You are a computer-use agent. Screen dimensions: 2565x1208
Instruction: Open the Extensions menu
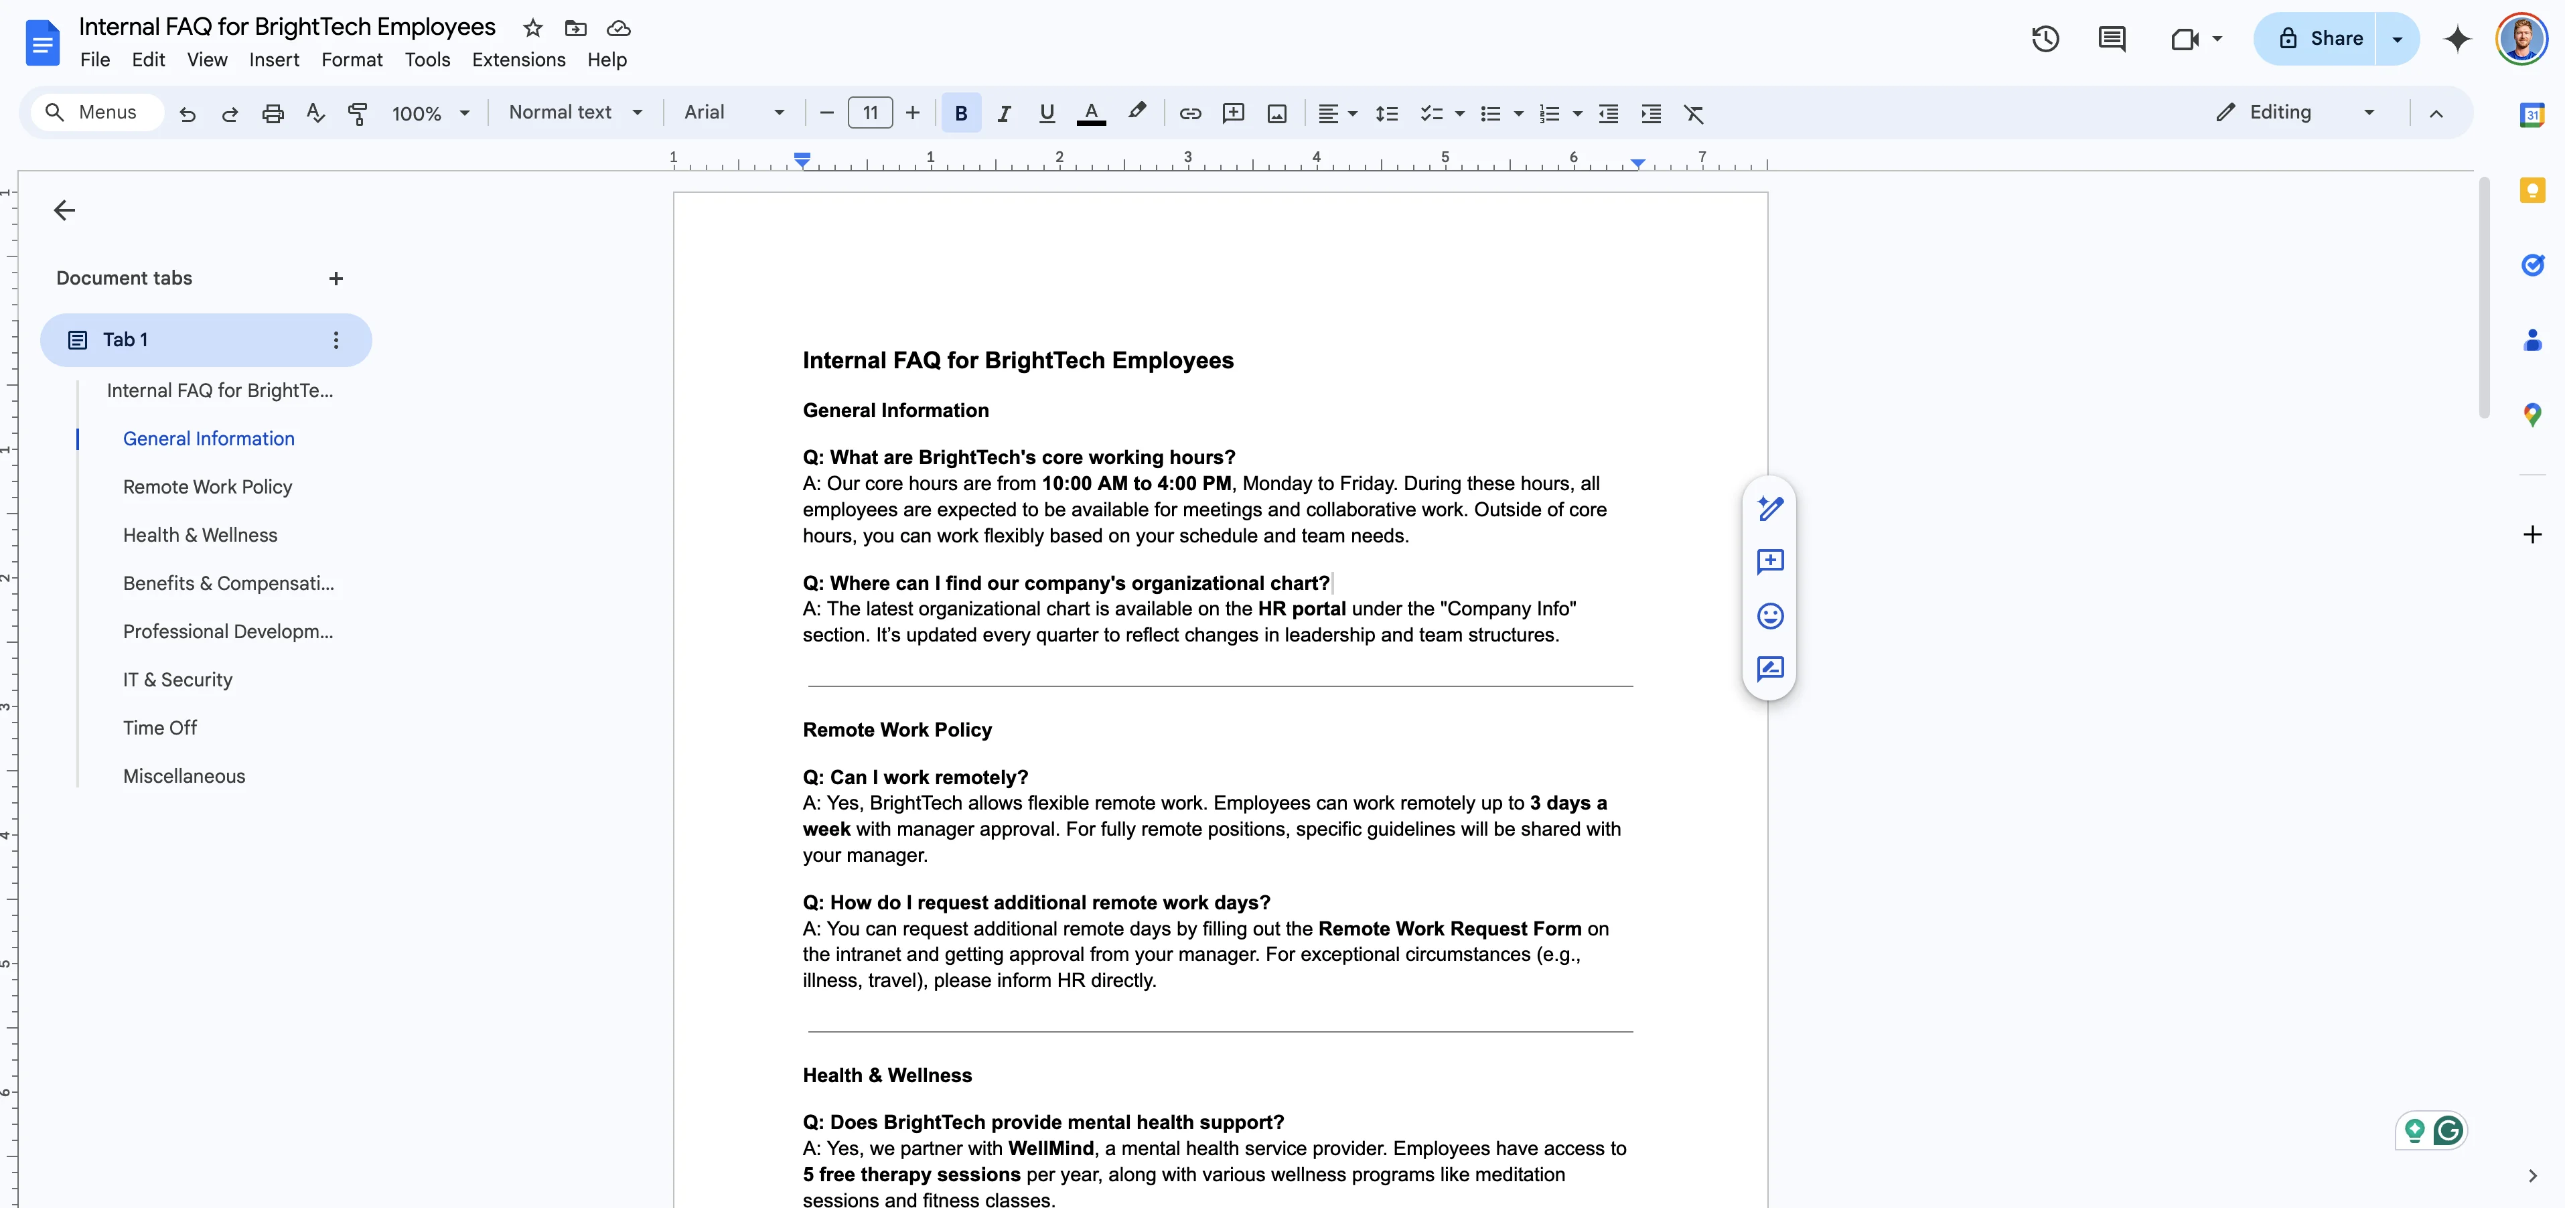518,60
